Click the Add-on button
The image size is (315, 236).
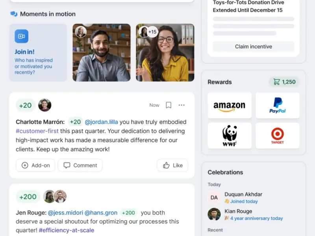pyautogui.click(x=35, y=165)
